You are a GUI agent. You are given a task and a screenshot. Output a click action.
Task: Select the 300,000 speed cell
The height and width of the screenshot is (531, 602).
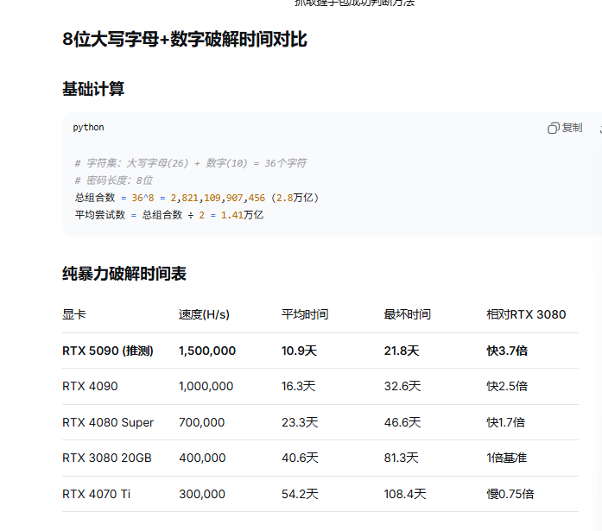[x=202, y=494]
